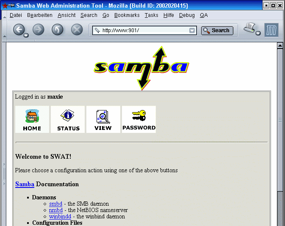Viewport: 285px width, 226px height.
Task: Open the QA menu
Action: [204, 15]
